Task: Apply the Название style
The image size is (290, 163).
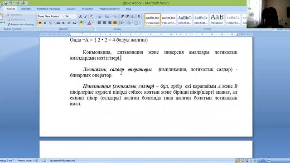Action: tap(217, 19)
